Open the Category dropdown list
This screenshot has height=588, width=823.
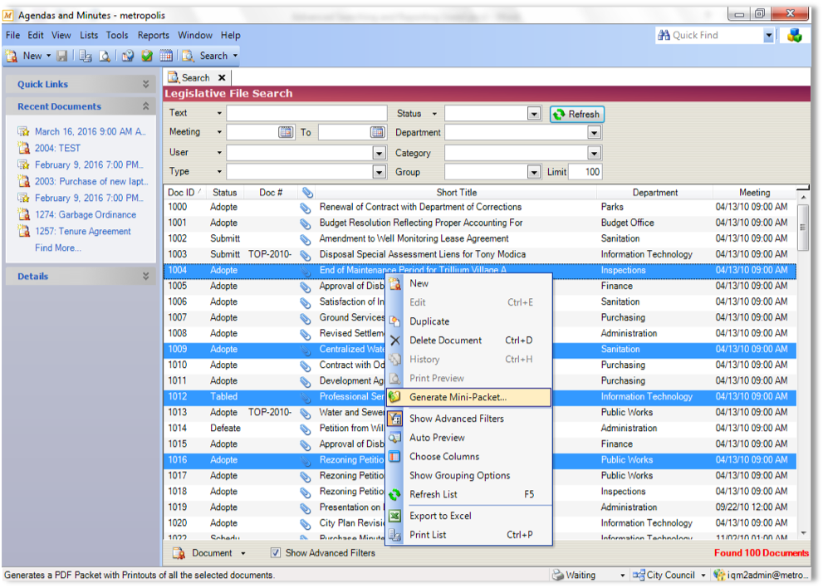click(x=594, y=154)
